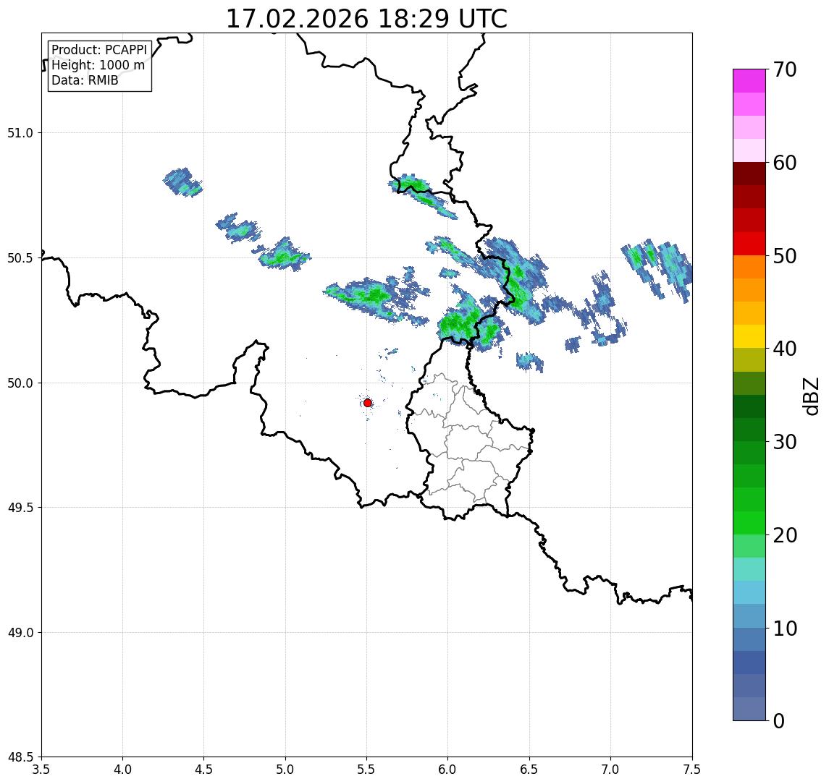Click the magenta swatch at top of colorbar

[749, 81]
